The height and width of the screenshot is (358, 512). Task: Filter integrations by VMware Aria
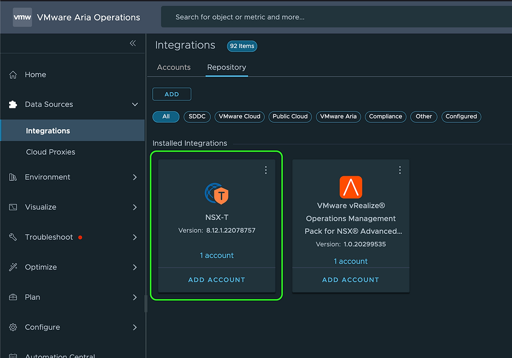point(338,117)
